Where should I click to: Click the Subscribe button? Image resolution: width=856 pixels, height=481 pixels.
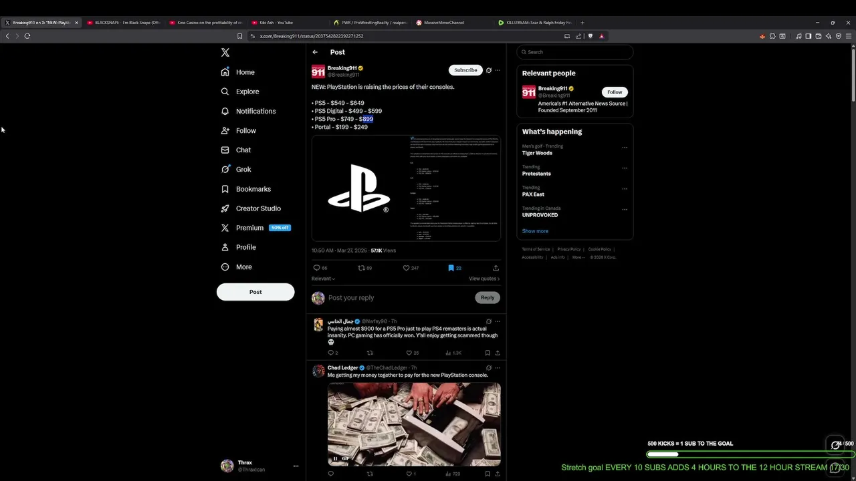465,70
